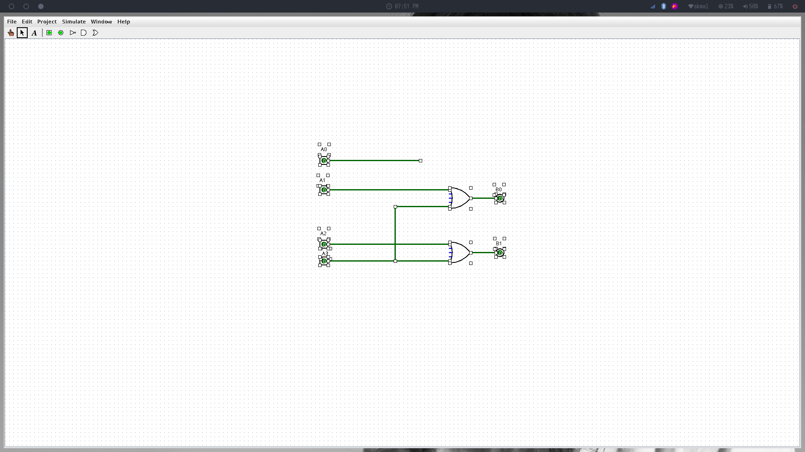Click output pin B0
This screenshot has width=805, height=452.
[x=500, y=198]
